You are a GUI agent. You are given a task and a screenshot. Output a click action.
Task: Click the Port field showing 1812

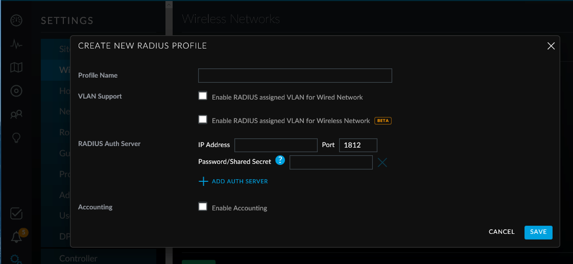358,145
